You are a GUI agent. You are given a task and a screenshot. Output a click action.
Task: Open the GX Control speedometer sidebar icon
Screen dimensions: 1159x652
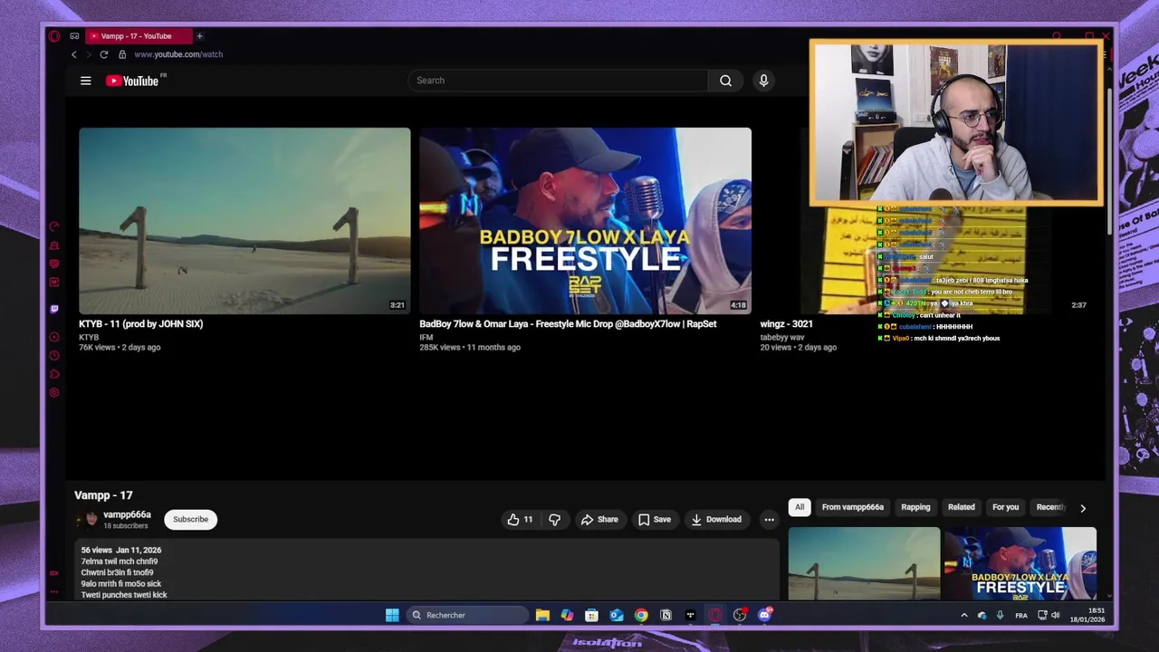pyautogui.click(x=54, y=226)
